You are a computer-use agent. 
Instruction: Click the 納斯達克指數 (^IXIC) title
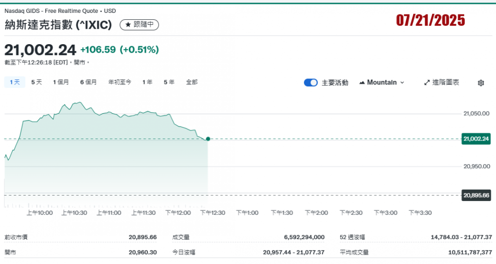pos(58,24)
